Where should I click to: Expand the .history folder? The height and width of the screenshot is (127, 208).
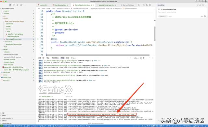6,11
